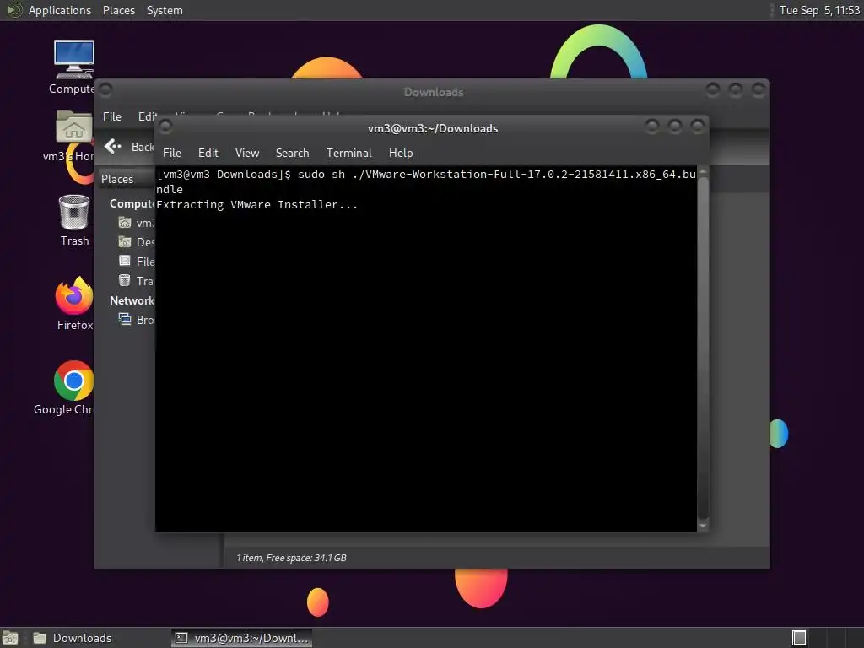Viewport: 864px width, 648px height.
Task: Close the terminal window
Action: click(698, 127)
